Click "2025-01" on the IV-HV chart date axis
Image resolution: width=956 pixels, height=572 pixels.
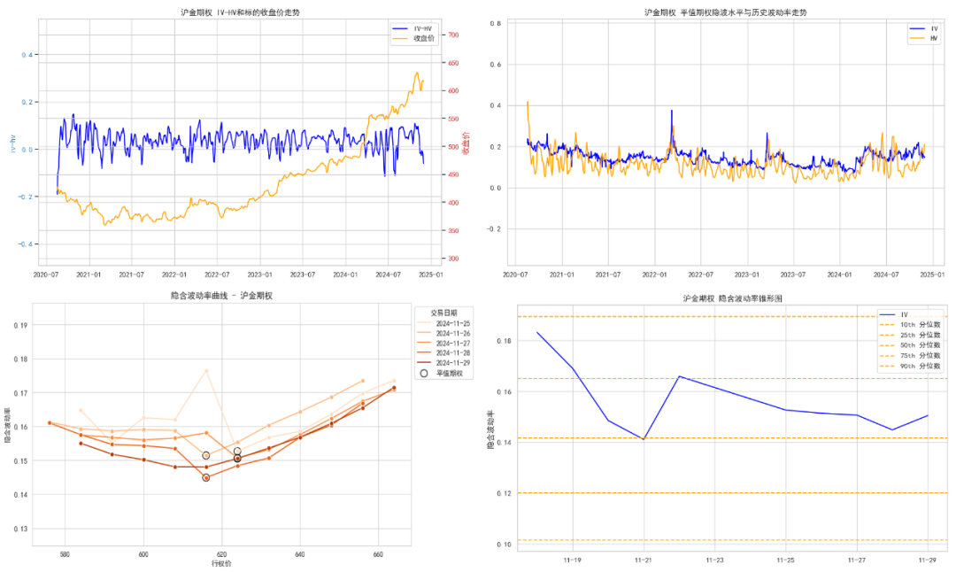tap(430, 275)
